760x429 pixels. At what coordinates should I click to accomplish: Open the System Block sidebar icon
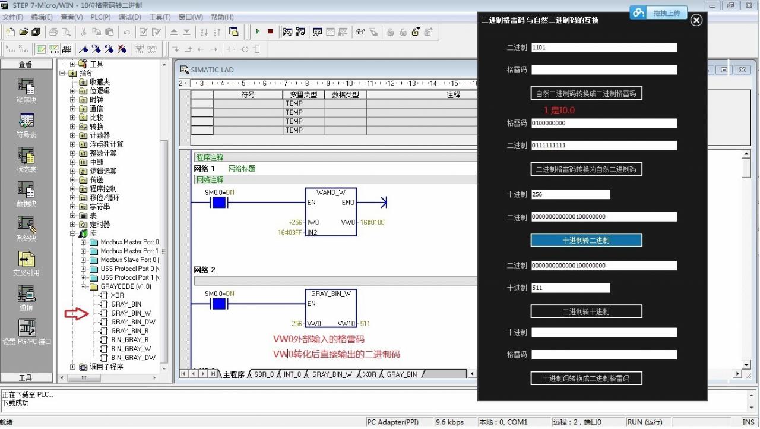point(26,228)
